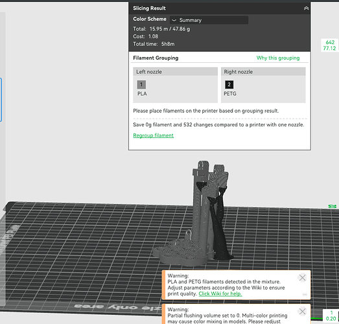Select filament 1 PLA swatch

pos(141,84)
